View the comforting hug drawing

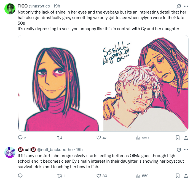[x=146, y=83]
